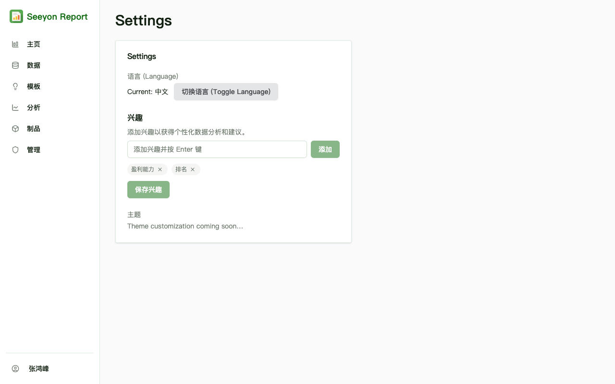615x384 pixels.
Task: Click the 主题 label
Action: 134,215
